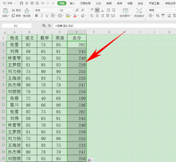This screenshot has height=162, width=176.
Task: Switch to the 页面布局 tab
Action: pyautogui.click(x=85, y=4)
